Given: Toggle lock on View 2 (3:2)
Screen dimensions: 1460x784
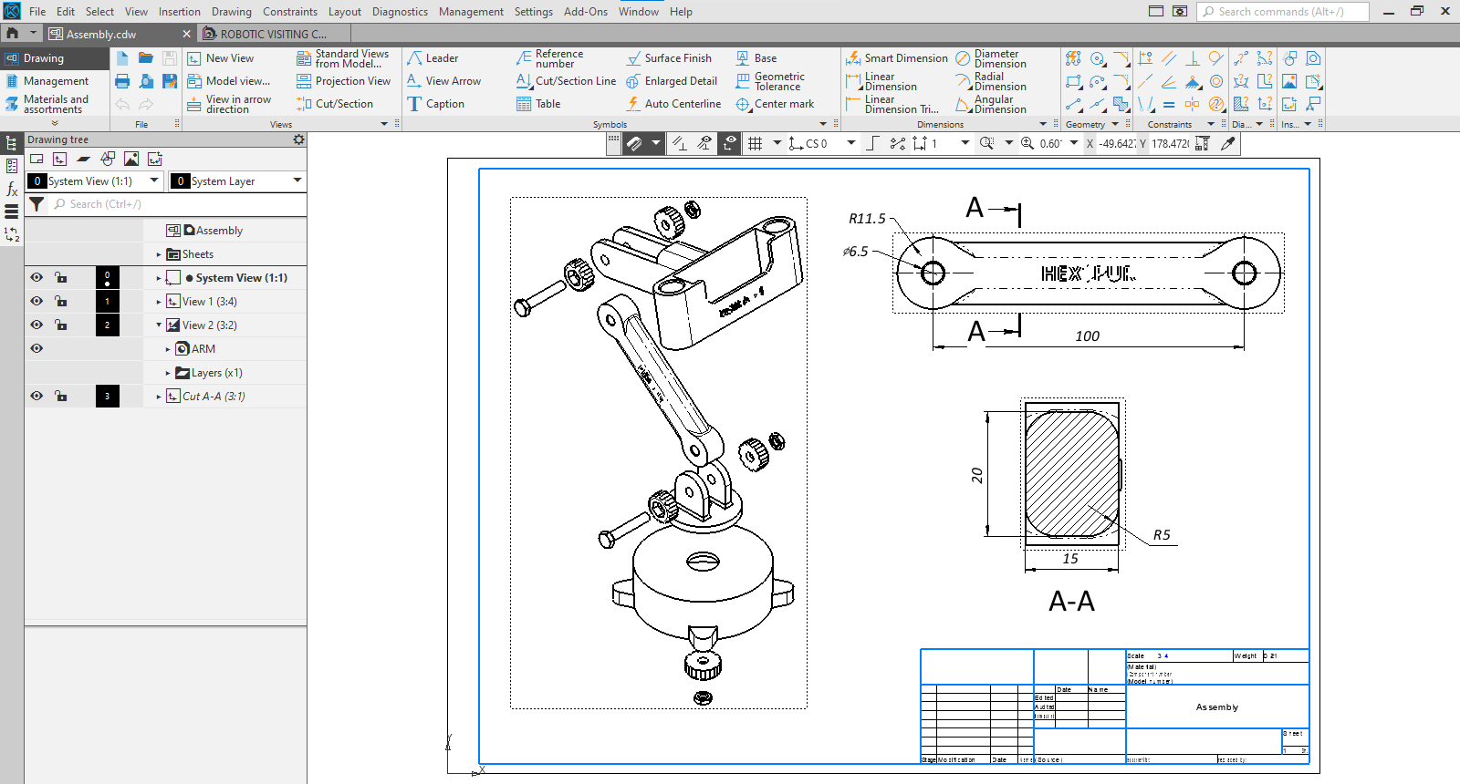Looking at the screenshot, I should coord(60,325).
